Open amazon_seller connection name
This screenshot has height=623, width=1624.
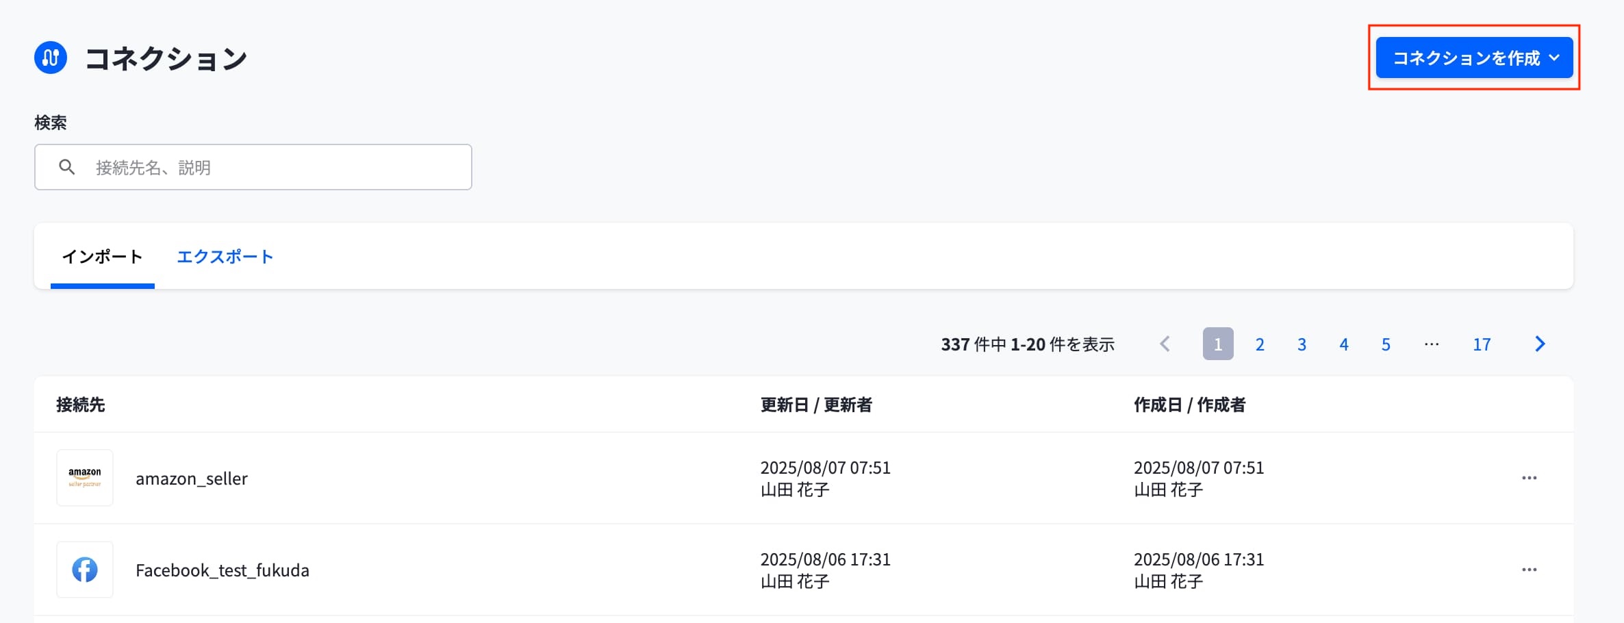[x=192, y=479]
